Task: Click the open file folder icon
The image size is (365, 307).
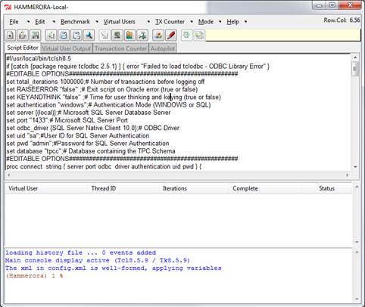Action: pos(23,35)
